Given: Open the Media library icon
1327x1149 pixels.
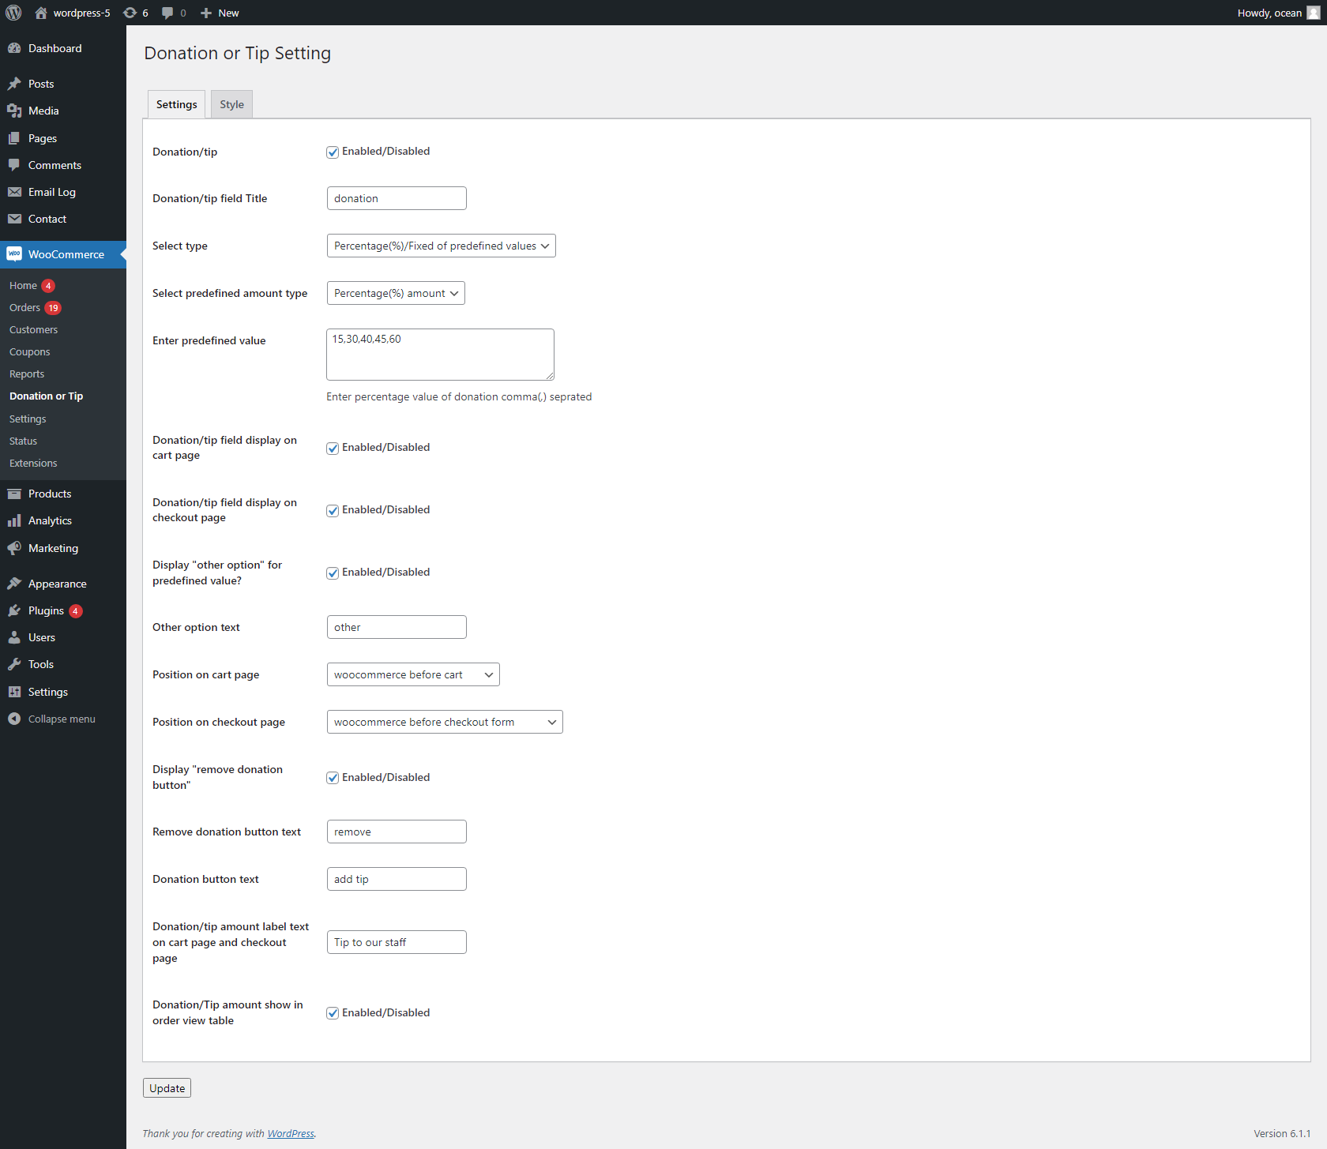Looking at the screenshot, I should pos(16,111).
